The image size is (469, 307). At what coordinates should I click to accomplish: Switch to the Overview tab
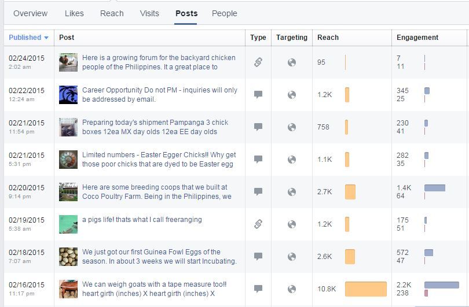[31, 13]
